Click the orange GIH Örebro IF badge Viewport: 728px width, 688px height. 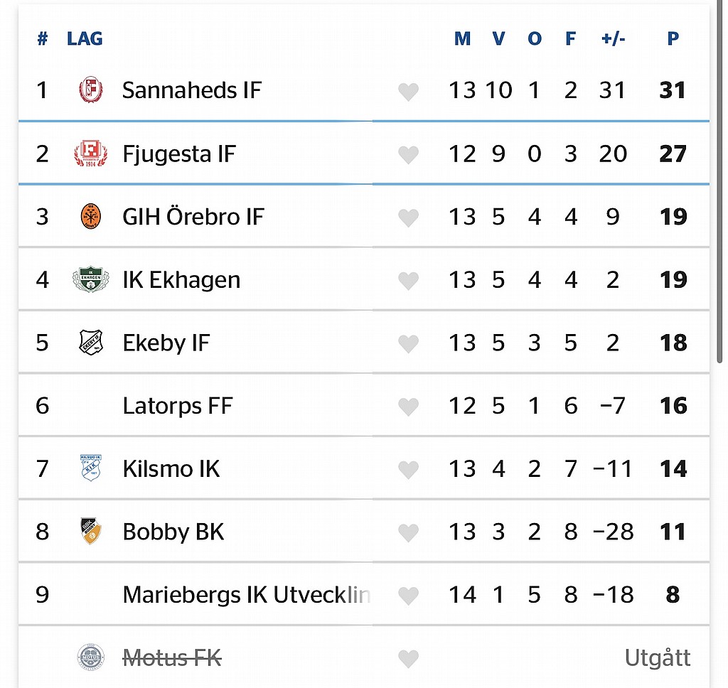pos(90,216)
